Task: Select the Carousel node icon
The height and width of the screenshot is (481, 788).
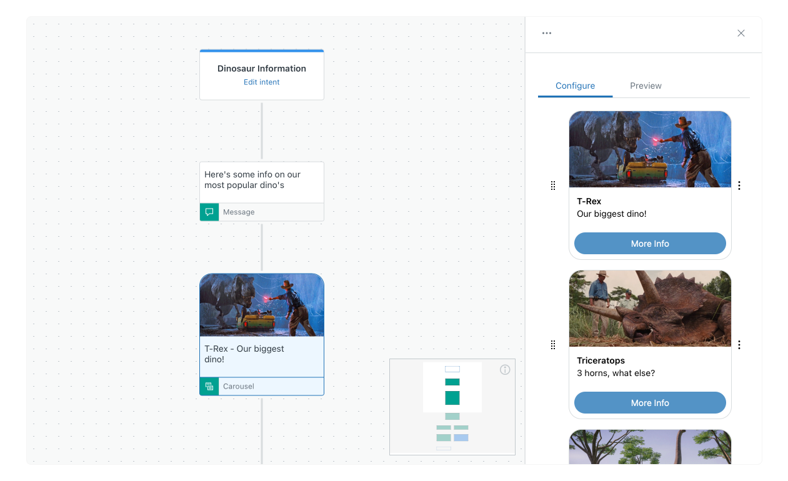Action: pos(209,387)
